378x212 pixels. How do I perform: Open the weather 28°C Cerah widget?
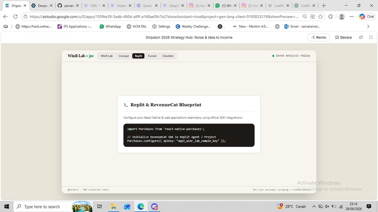tap(291, 206)
